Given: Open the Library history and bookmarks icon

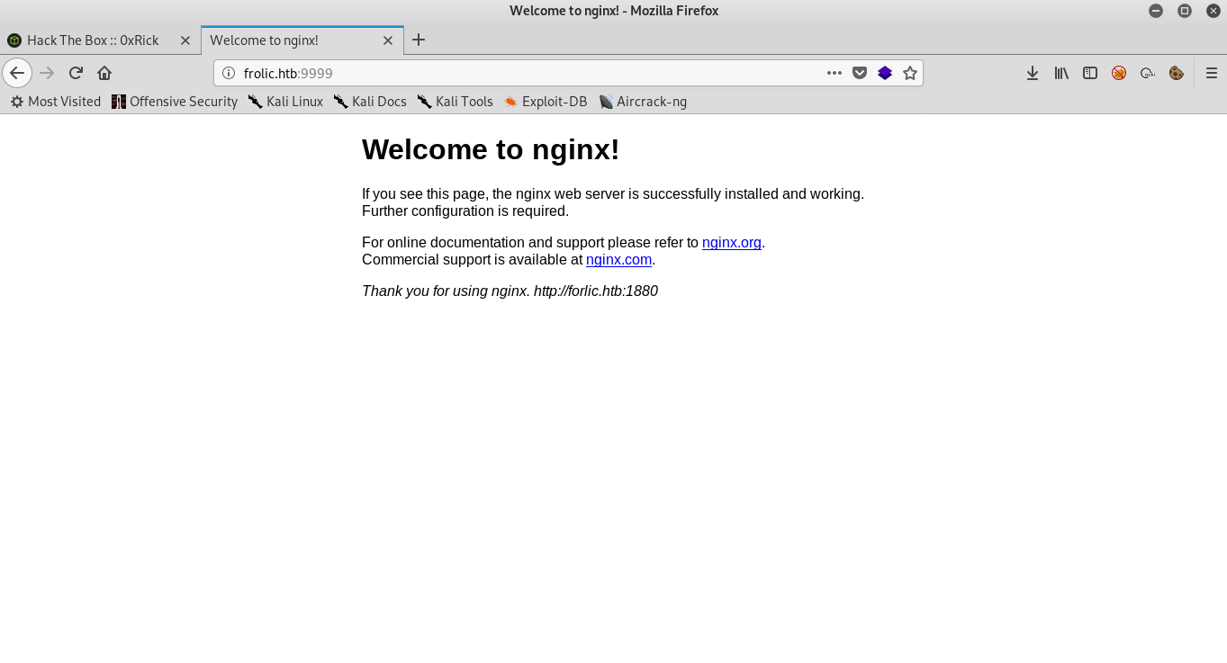Looking at the screenshot, I should pos(1061,73).
